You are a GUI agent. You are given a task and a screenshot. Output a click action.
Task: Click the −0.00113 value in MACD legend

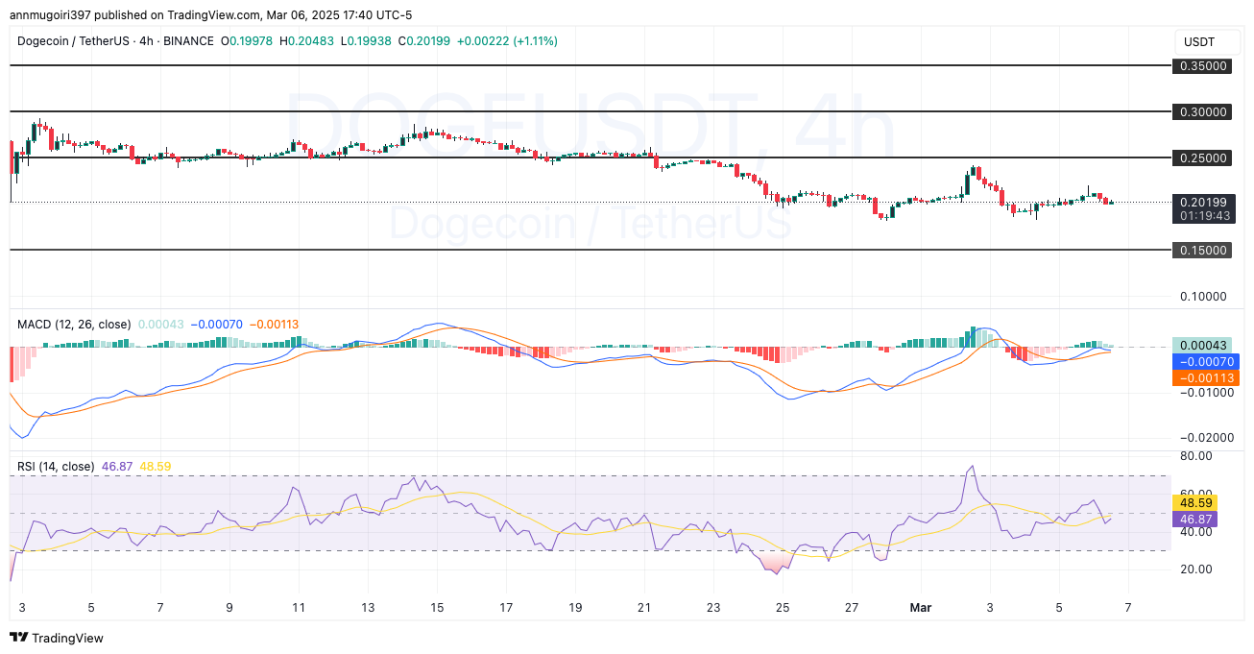[276, 325]
